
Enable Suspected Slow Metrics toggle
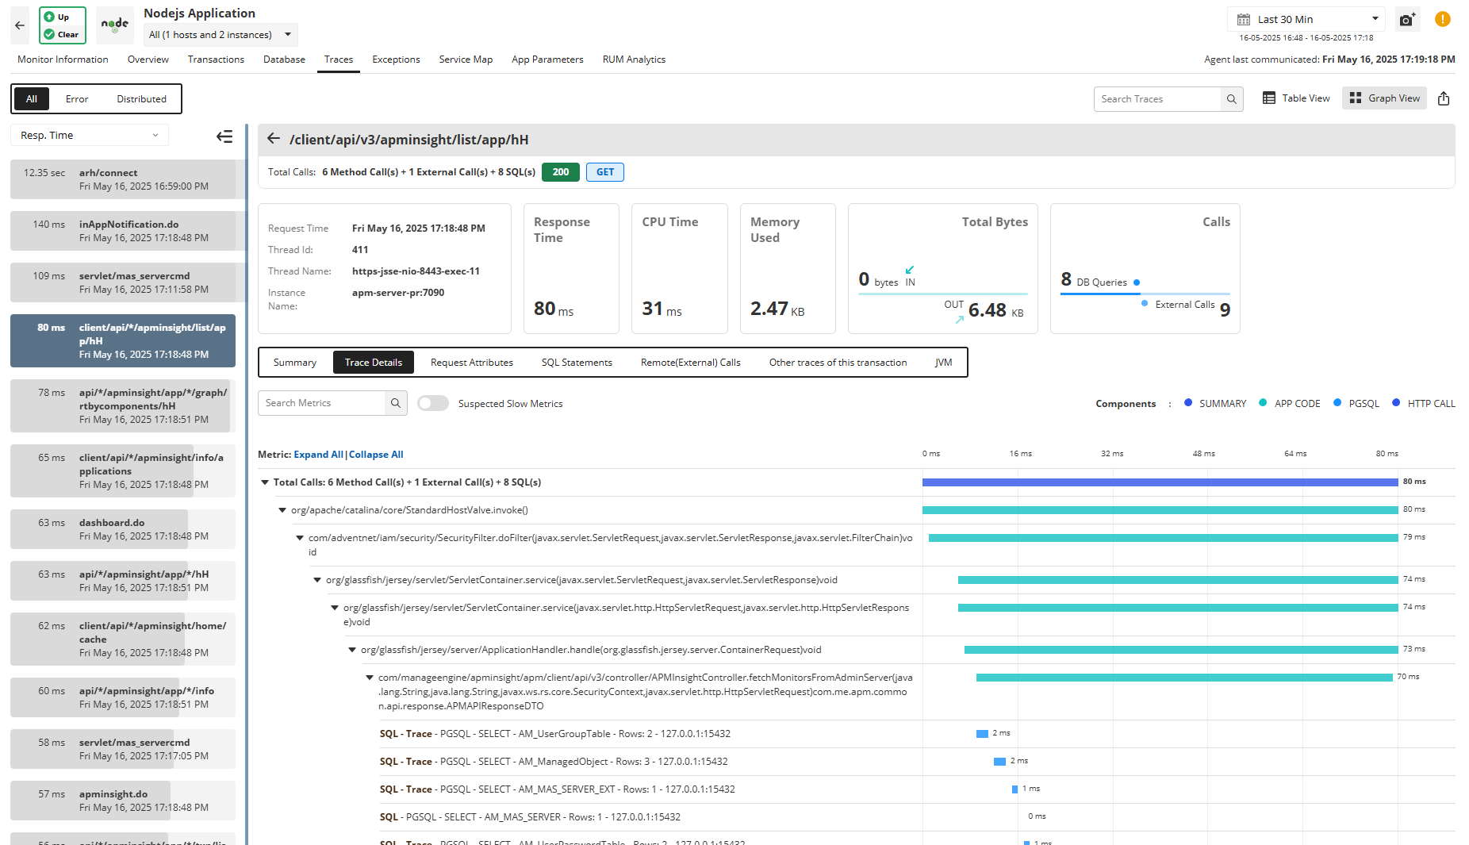coord(432,403)
